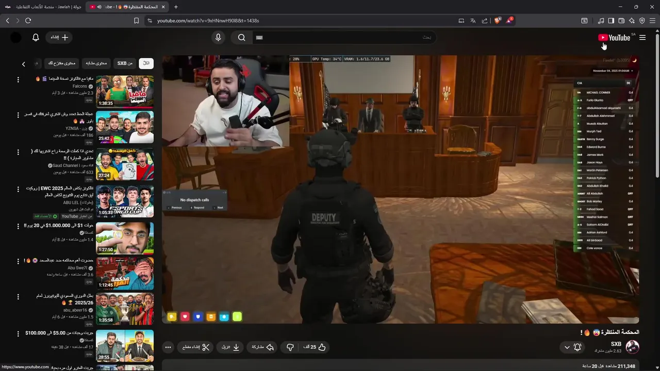Open options menu for the Saud Channel video
The width and height of the screenshot is (660, 371).
(18, 152)
